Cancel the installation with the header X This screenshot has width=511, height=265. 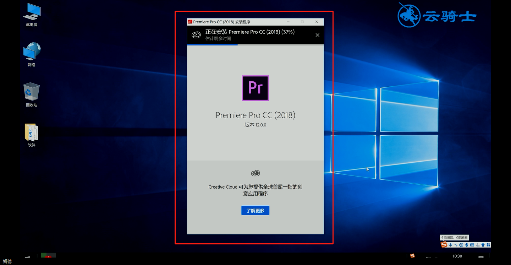click(318, 35)
